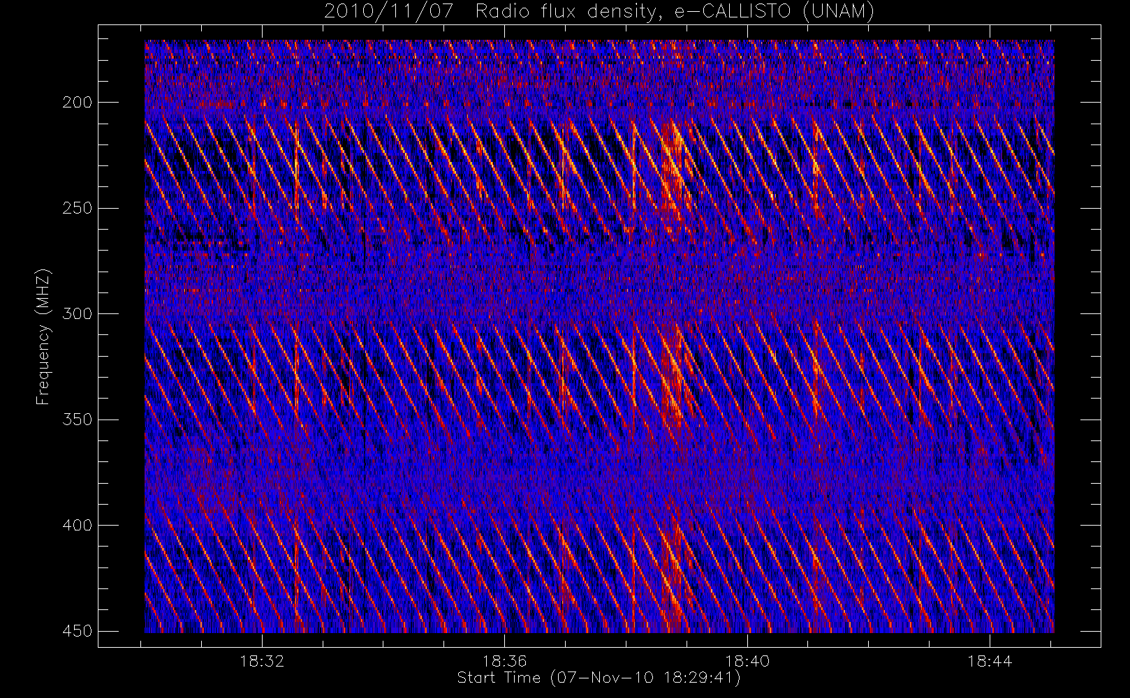
Task: Click the plot title '2010/11/07 Radio flux density, e-CALLISTO (UNAM)'
Action: click(599, 11)
